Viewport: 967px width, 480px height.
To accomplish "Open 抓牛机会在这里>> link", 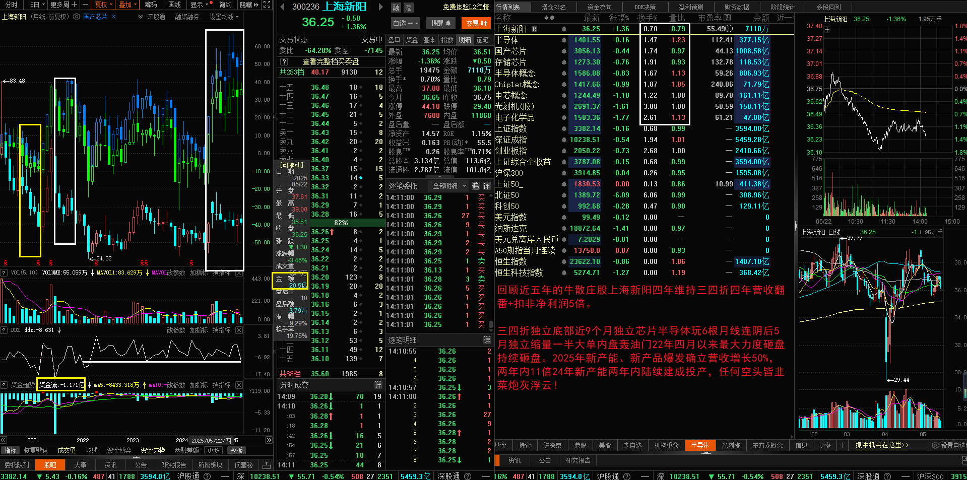I will coord(882,445).
